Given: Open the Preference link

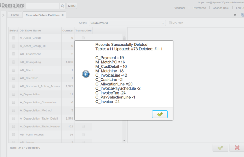Looking at the screenshot, I should pyautogui.click(x=199, y=8).
